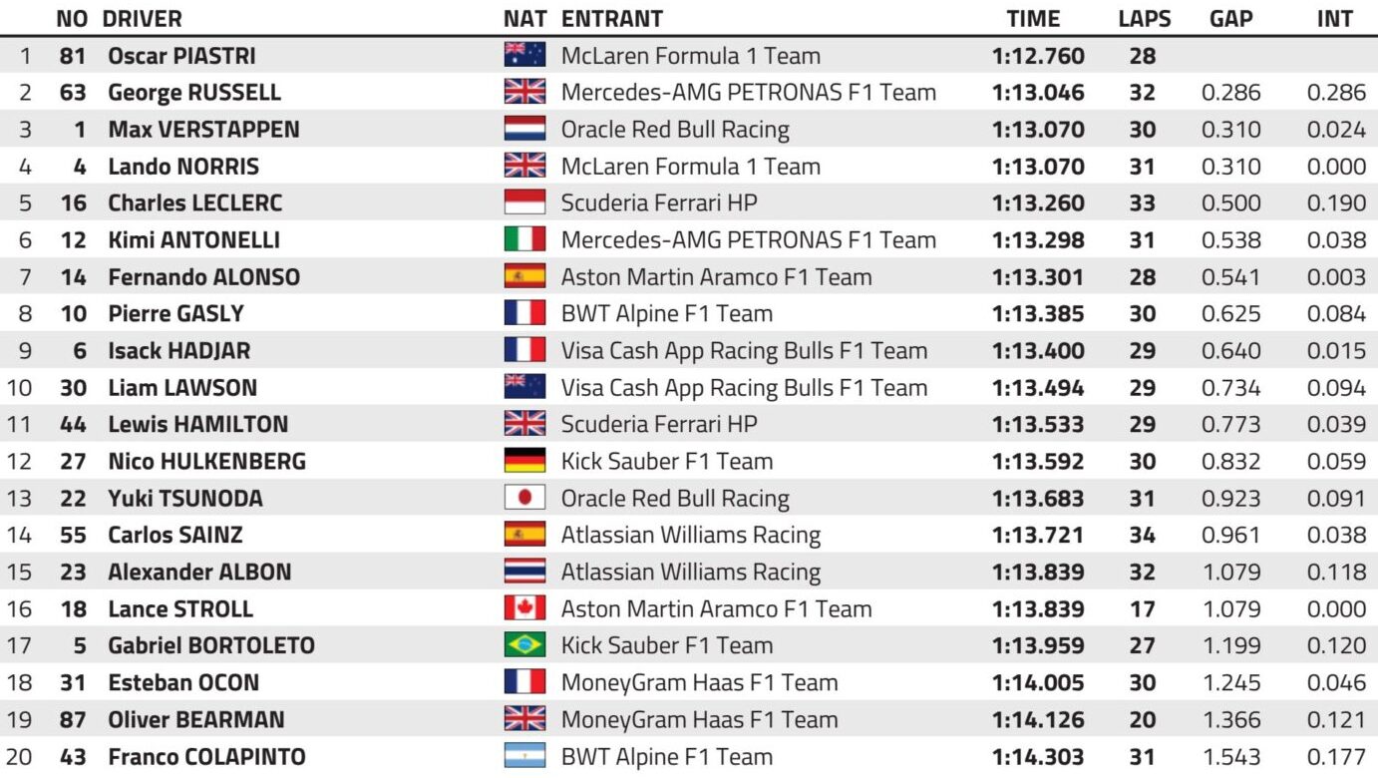Click the GAP column header
The image size is (1378, 778).
(1230, 18)
